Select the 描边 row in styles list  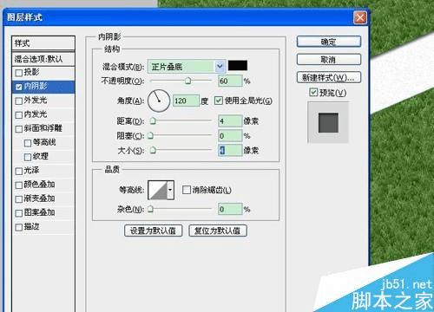[x=43, y=227]
